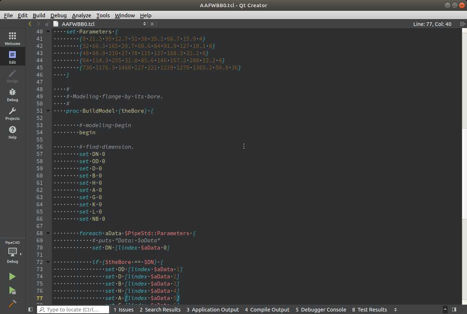Go forward in navigation history
The height and width of the screenshot is (314, 467).
(39, 24)
